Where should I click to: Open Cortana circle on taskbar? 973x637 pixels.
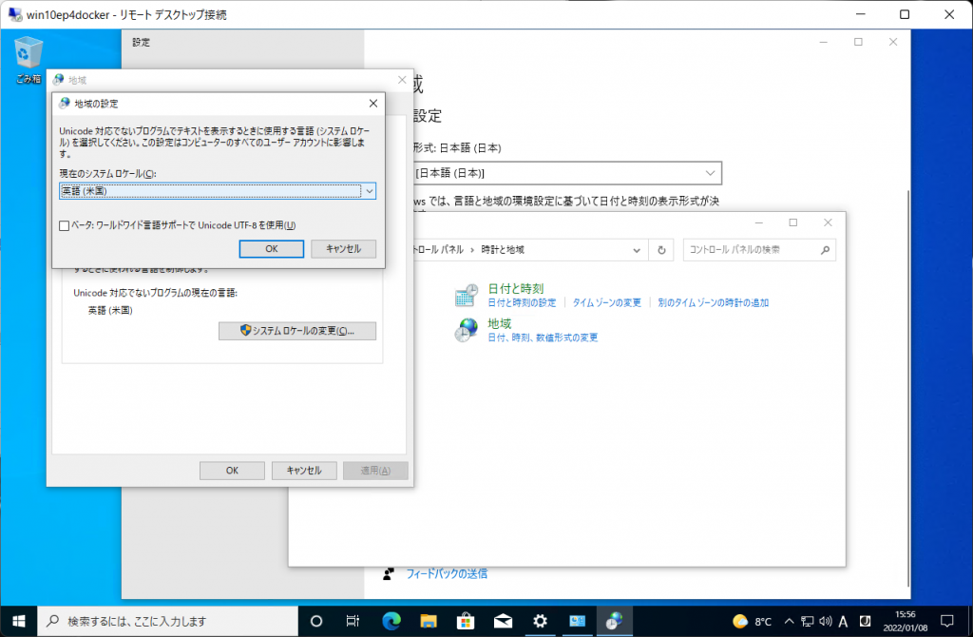[x=315, y=621]
